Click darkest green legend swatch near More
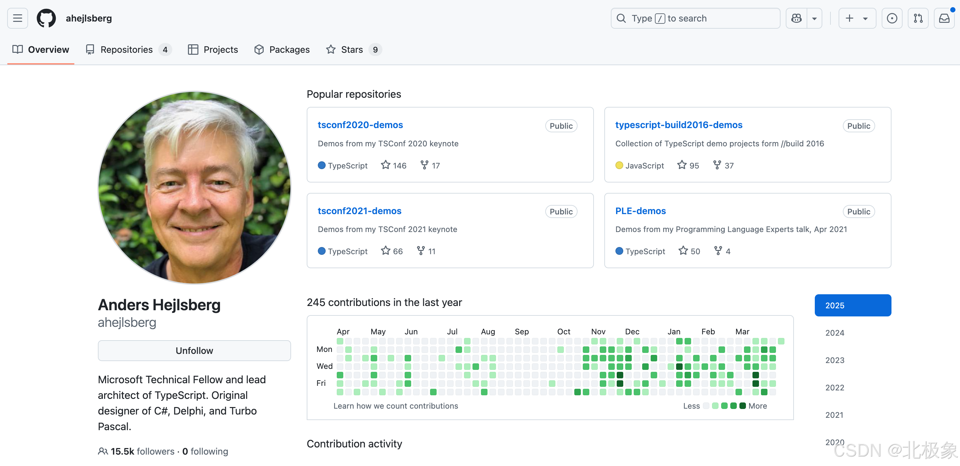 742,406
